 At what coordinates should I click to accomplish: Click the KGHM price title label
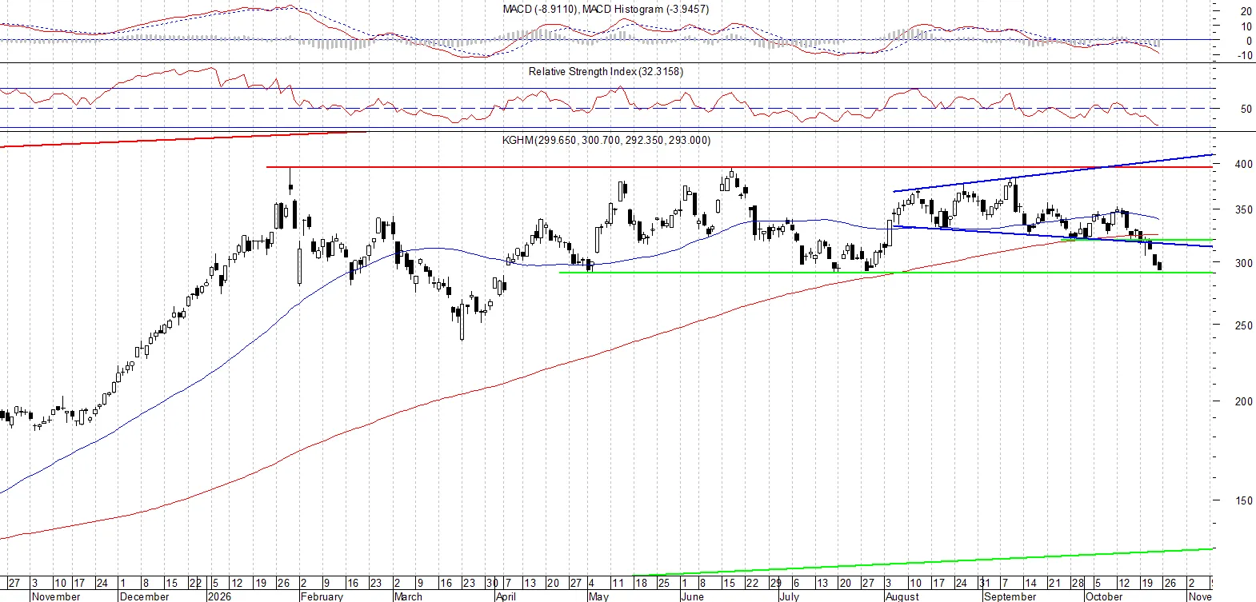[606, 140]
